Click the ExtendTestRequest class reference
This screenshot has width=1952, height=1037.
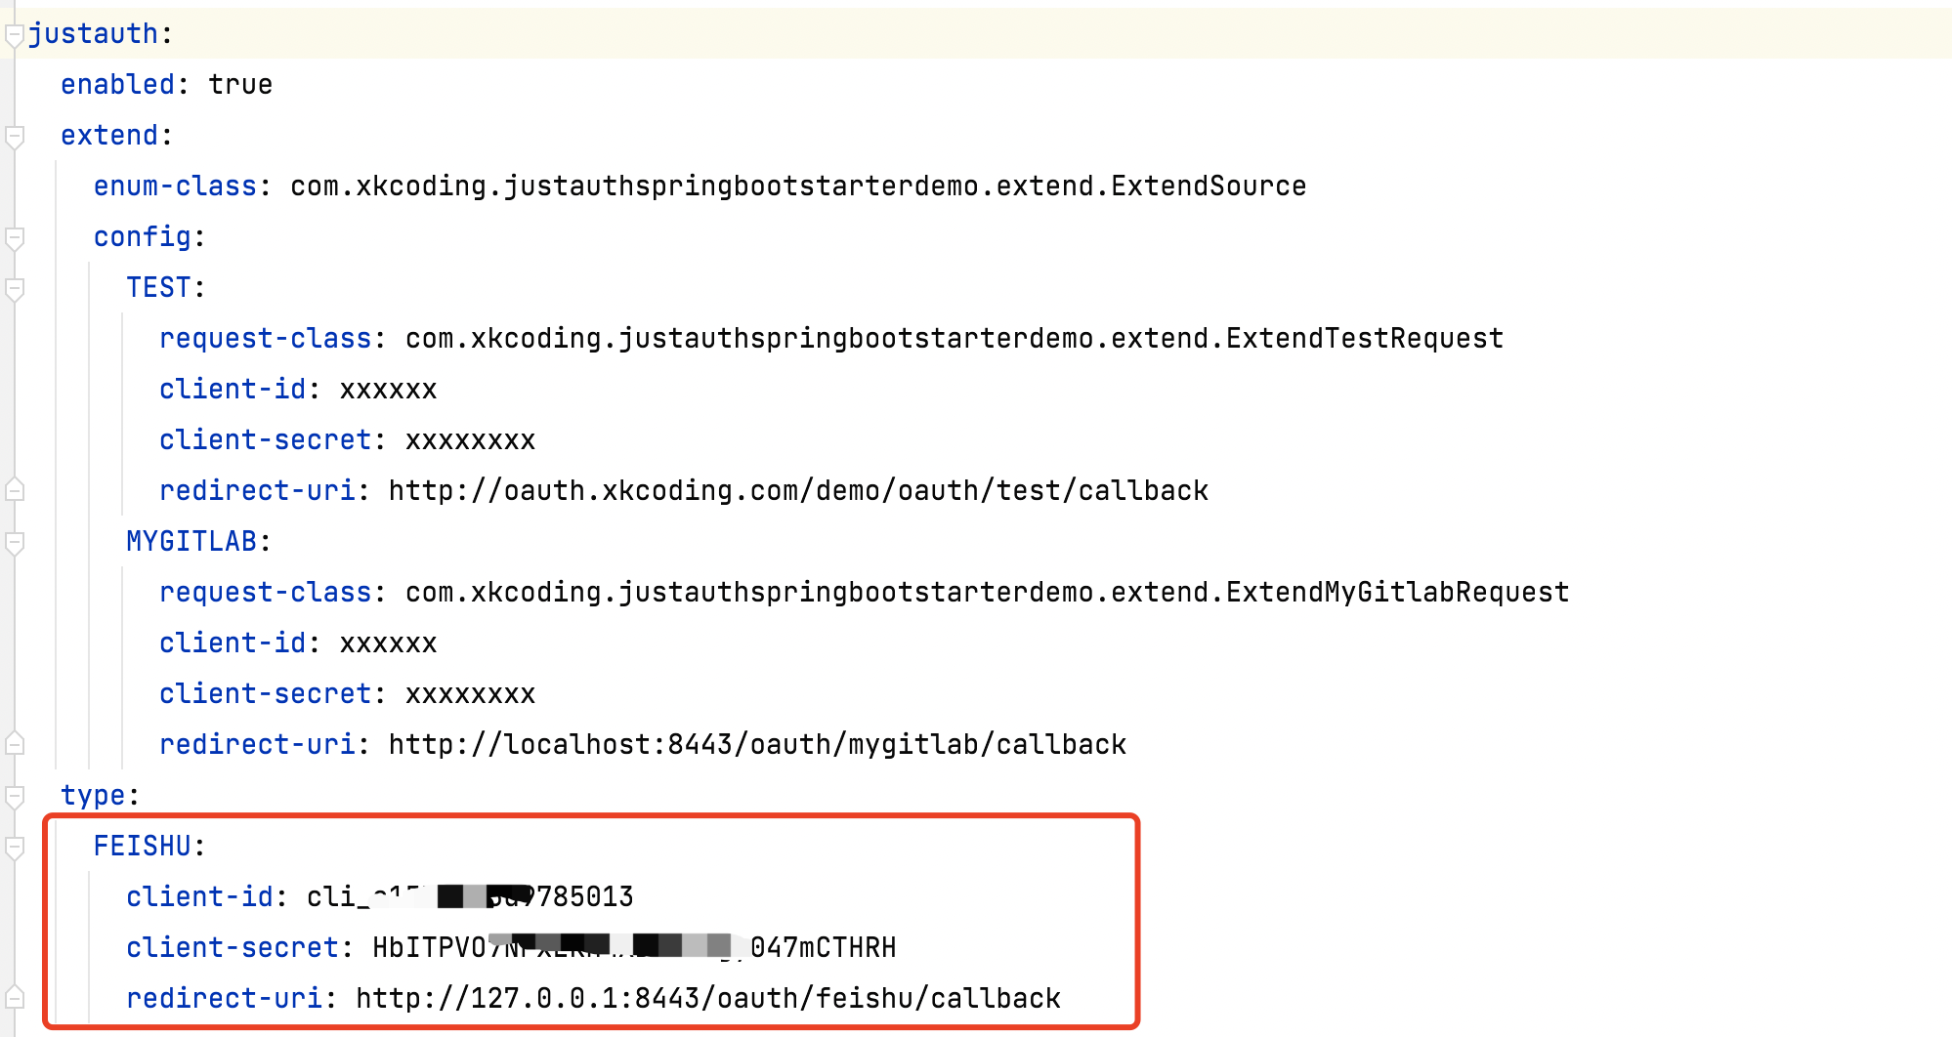pos(953,338)
